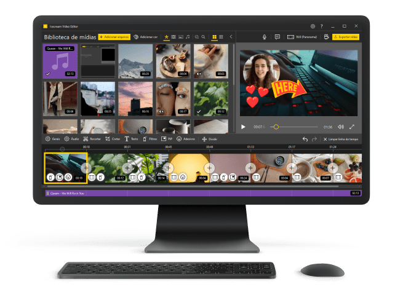Open voice recording with microphone icon
The width and height of the screenshot is (403, 295).
click(x=265, y=37)
